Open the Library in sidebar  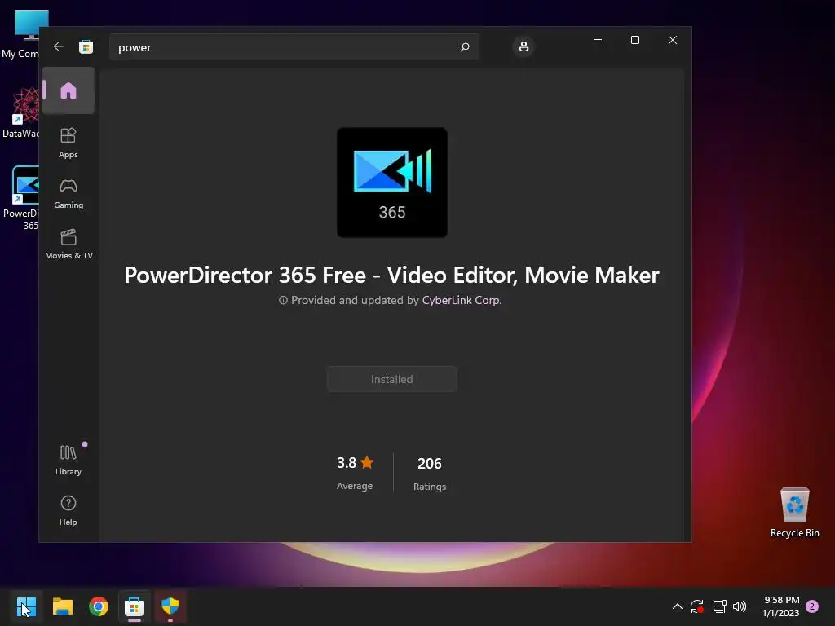pyautogui.click(x=68, y=461)
